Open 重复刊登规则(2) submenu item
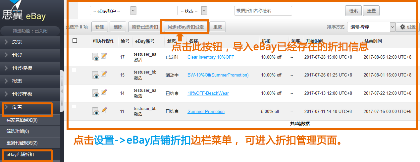This screenshot has width=420, height=162. (x=30, y=143)
